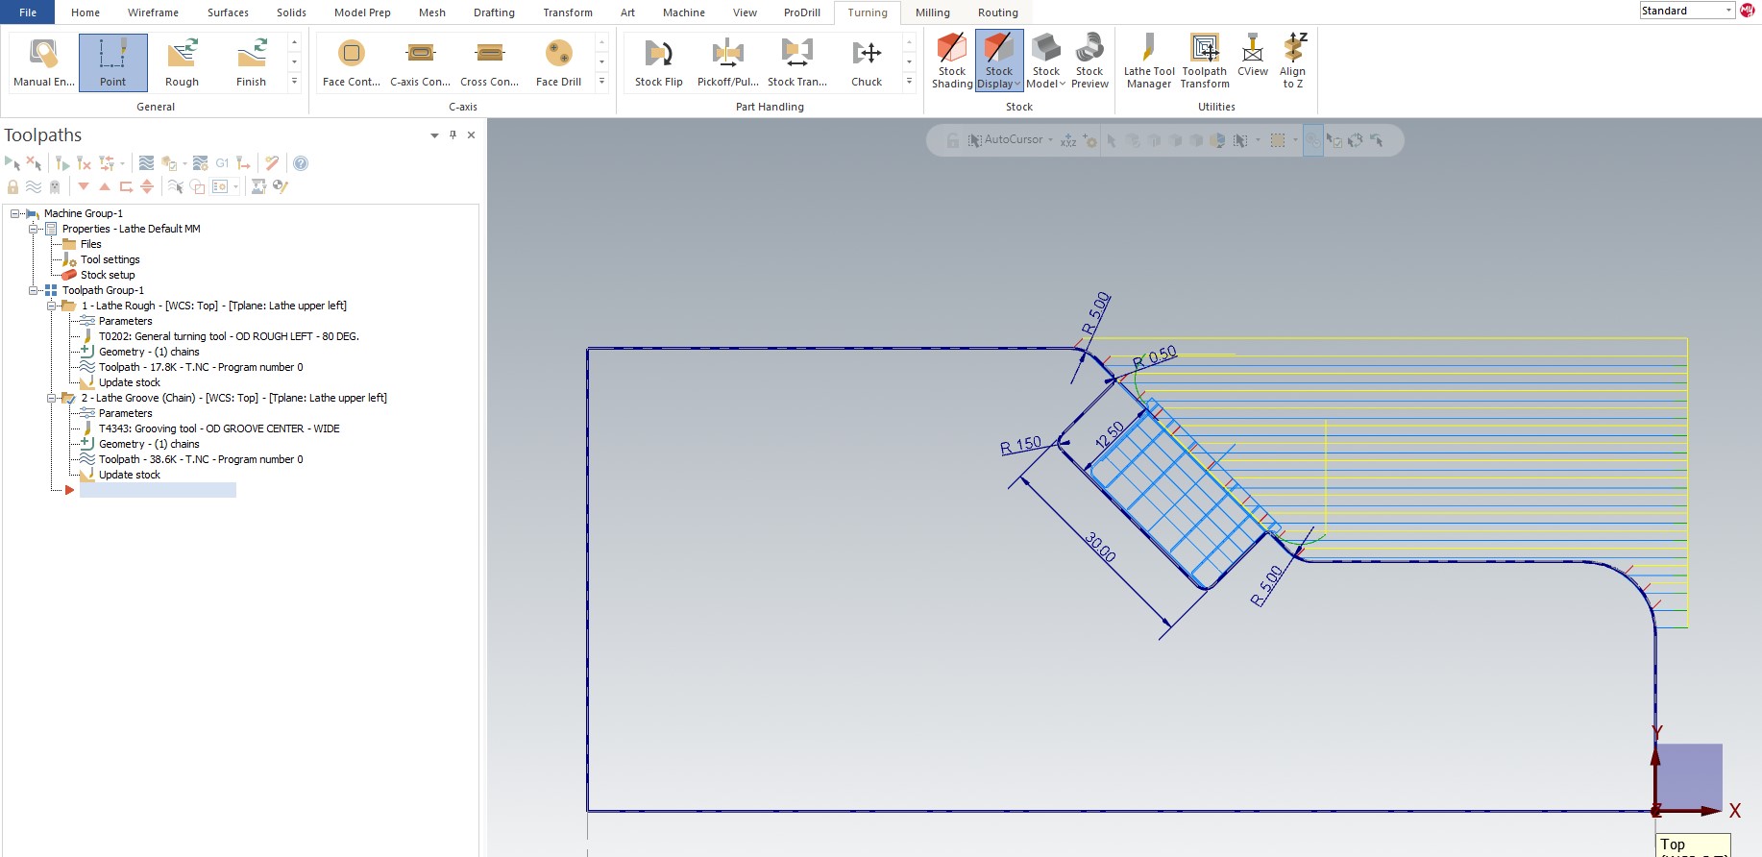Switch to the Machine tab
The width and height of the screenshot is (1762, 857).
tap(684, 12)
